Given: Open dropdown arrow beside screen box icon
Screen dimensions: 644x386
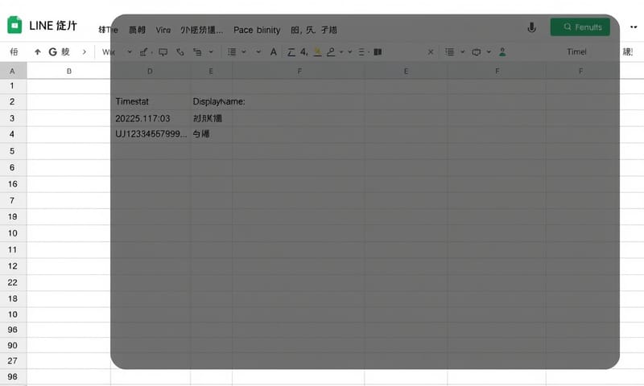Looking at the screenshot, I should click(x=489, y=52).
